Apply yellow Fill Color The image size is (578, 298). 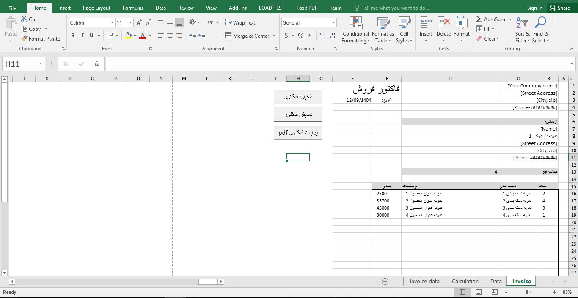coord(129,36)
